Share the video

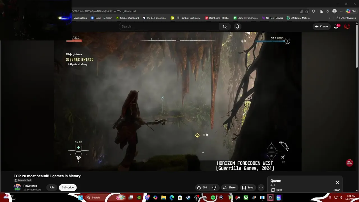point(229,187)
